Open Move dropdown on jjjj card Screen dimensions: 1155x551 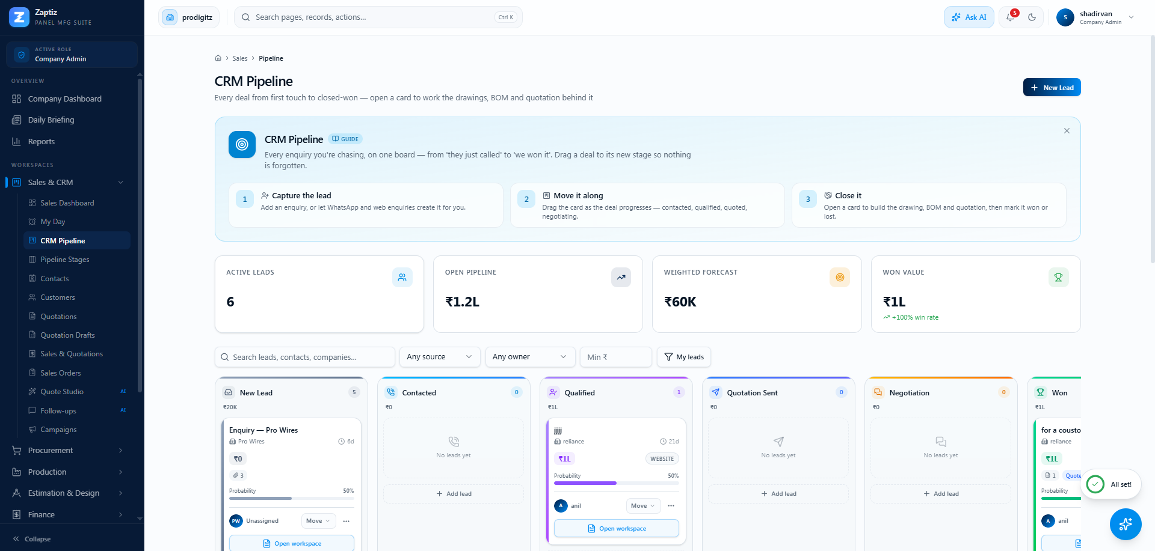(643, 506)
